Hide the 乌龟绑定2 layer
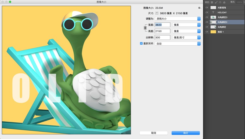Screen dimensions: 245x139 pyautogui.click(x=207, y=22)
